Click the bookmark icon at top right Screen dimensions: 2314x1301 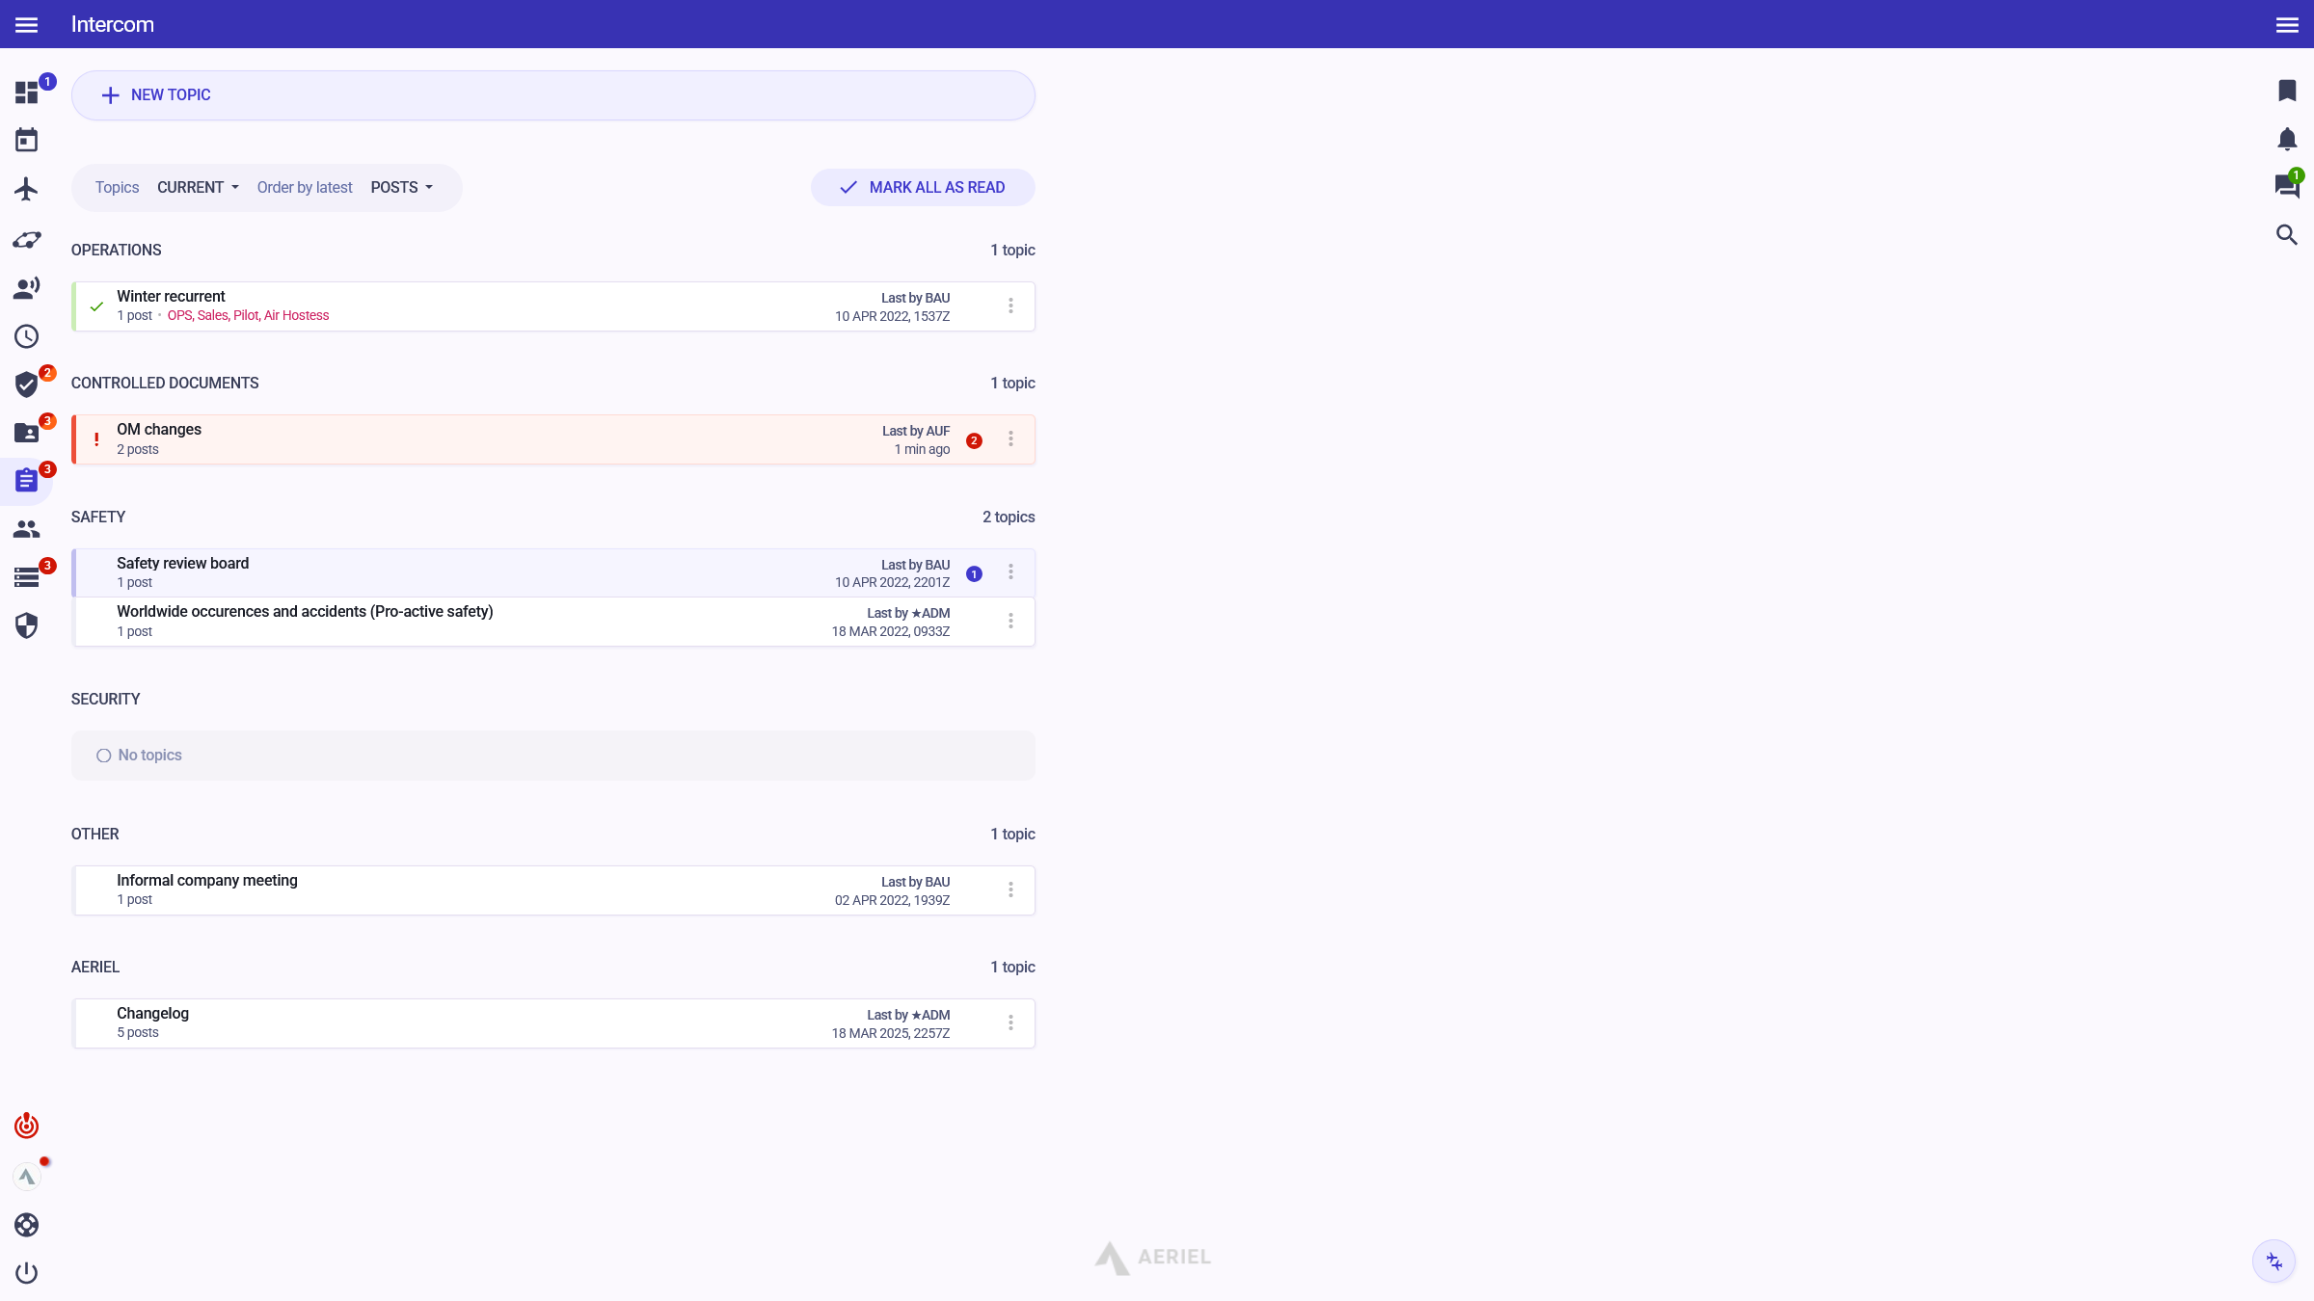pos(2286,91)
